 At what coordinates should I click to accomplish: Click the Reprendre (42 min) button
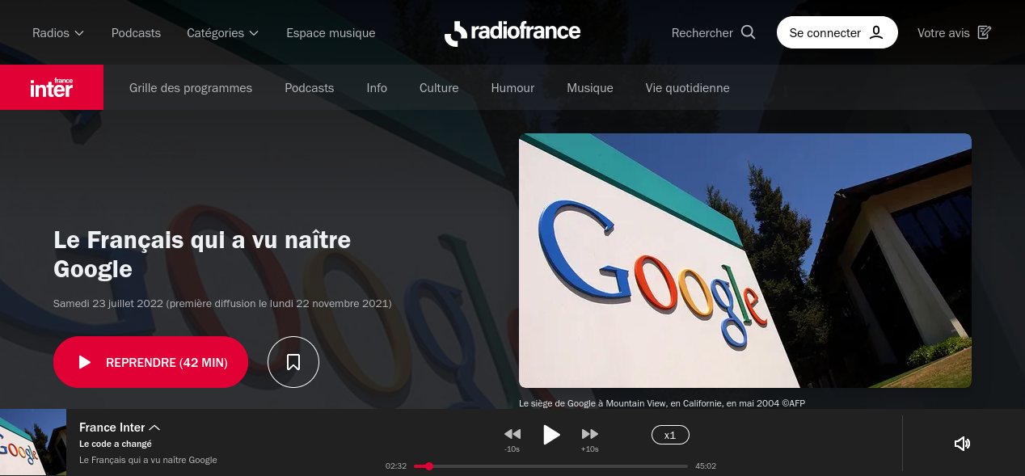coord(150,362)
